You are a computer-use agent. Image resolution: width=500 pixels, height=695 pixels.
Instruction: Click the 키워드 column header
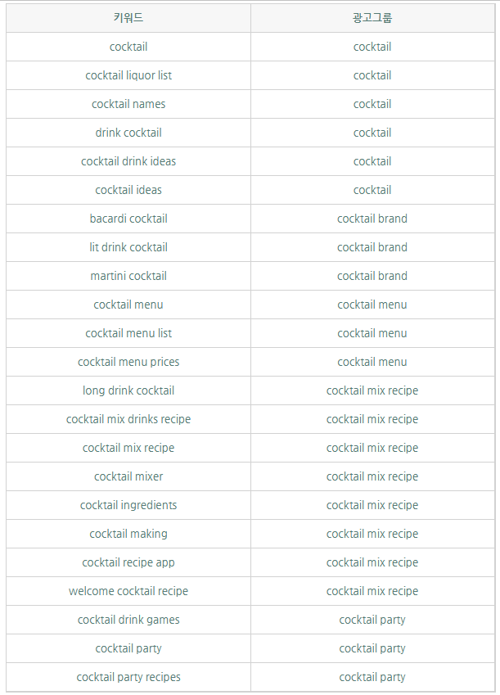[128, 18]
